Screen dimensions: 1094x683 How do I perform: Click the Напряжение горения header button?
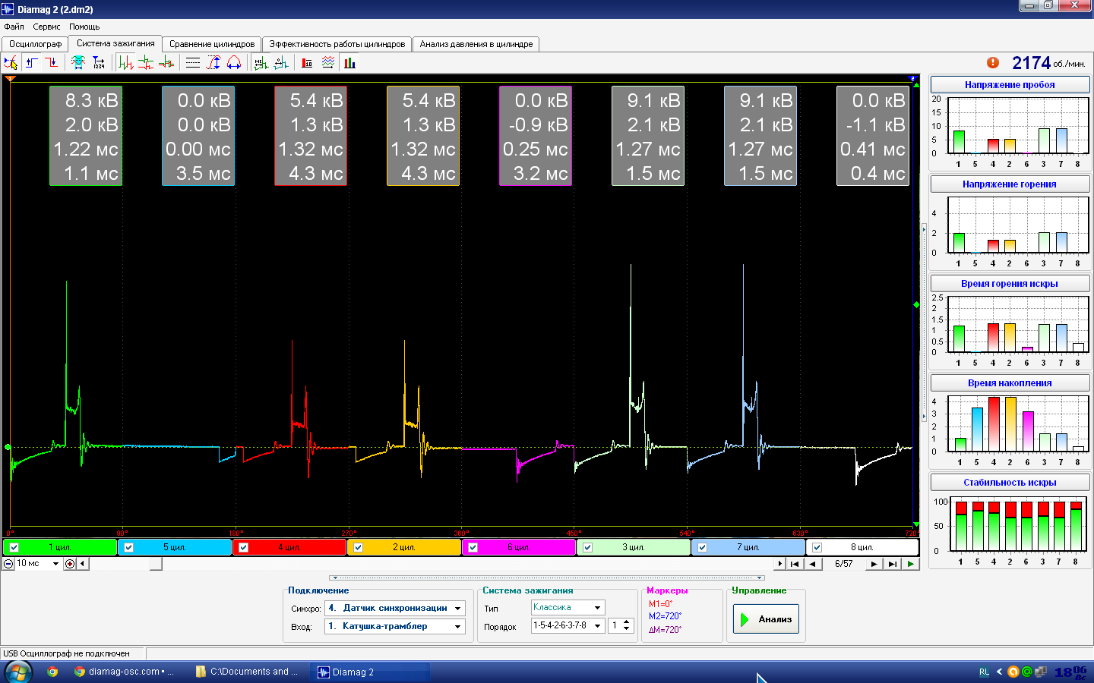coord(1010,184)
